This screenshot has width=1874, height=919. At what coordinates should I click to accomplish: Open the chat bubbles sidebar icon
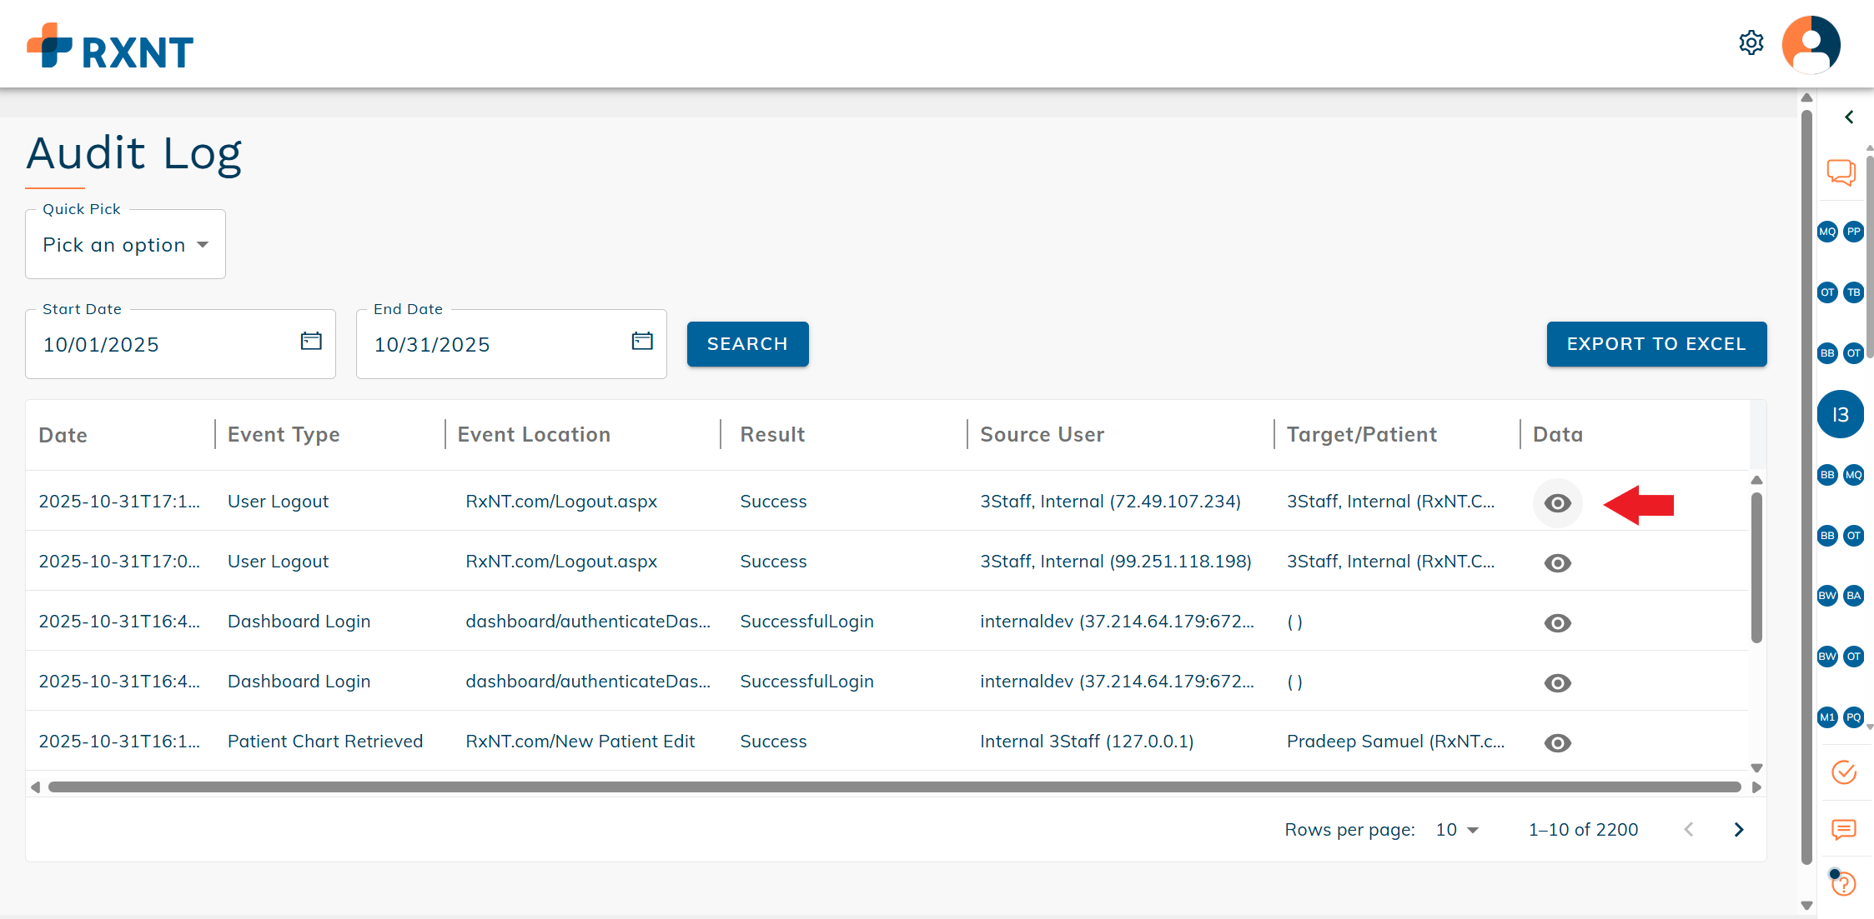(x=1841, y=172)
